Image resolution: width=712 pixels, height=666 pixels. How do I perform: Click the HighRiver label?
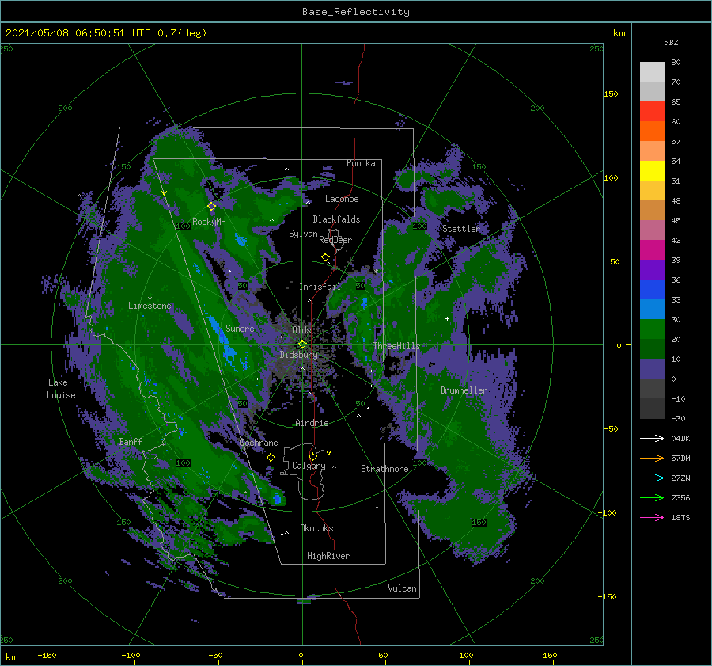click(328, 556)
